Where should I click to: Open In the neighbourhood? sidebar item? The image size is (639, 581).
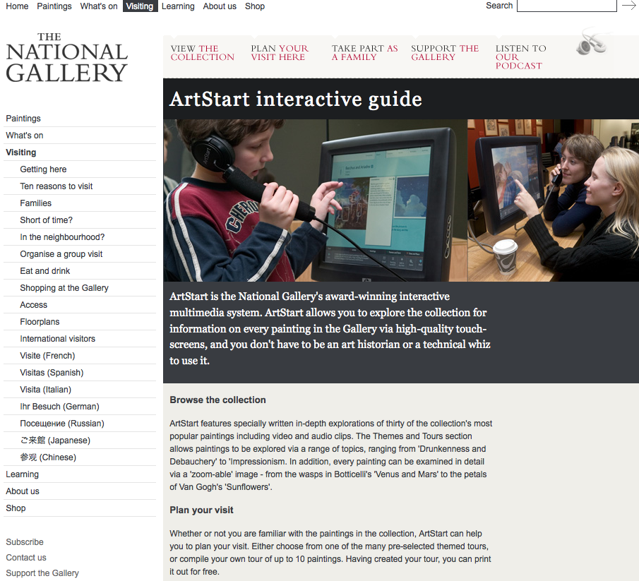(62, 237)
